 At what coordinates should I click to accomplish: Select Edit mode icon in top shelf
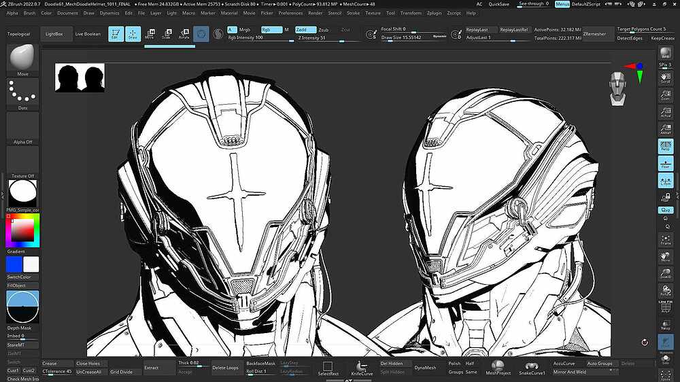(x=116, y=34)
